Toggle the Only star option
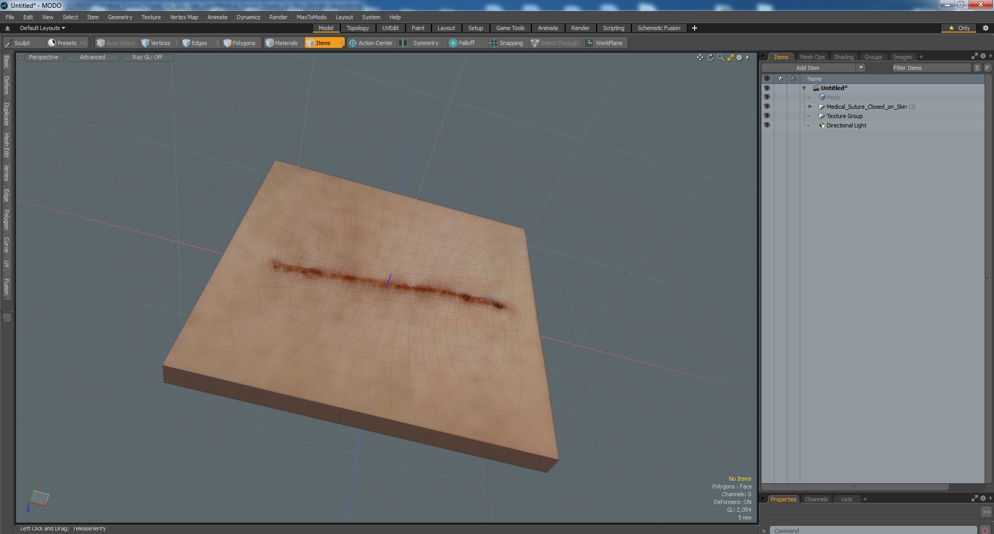The height and width of the screenshot is (534, 994). 959,28
